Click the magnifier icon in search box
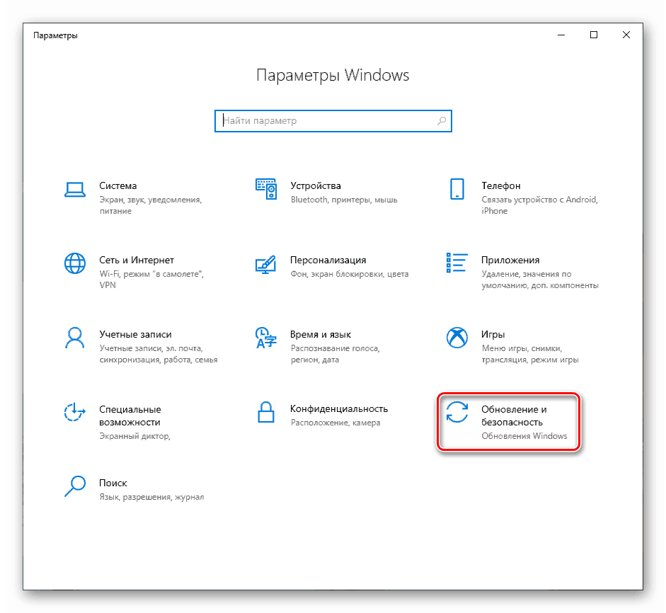 pos(442,120)
